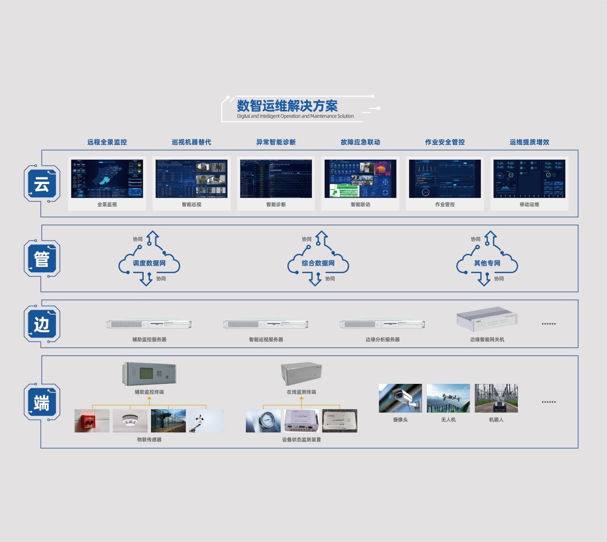Click the 边缘智能网关机 device image
This screenshot has width=607, height=542.
point(487,319)
